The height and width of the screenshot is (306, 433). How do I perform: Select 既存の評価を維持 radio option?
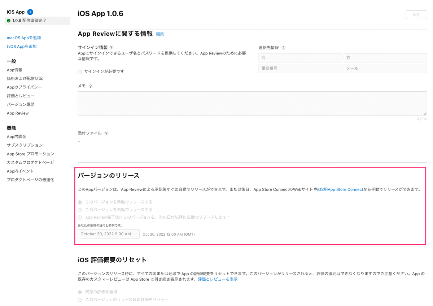point(80,292)
